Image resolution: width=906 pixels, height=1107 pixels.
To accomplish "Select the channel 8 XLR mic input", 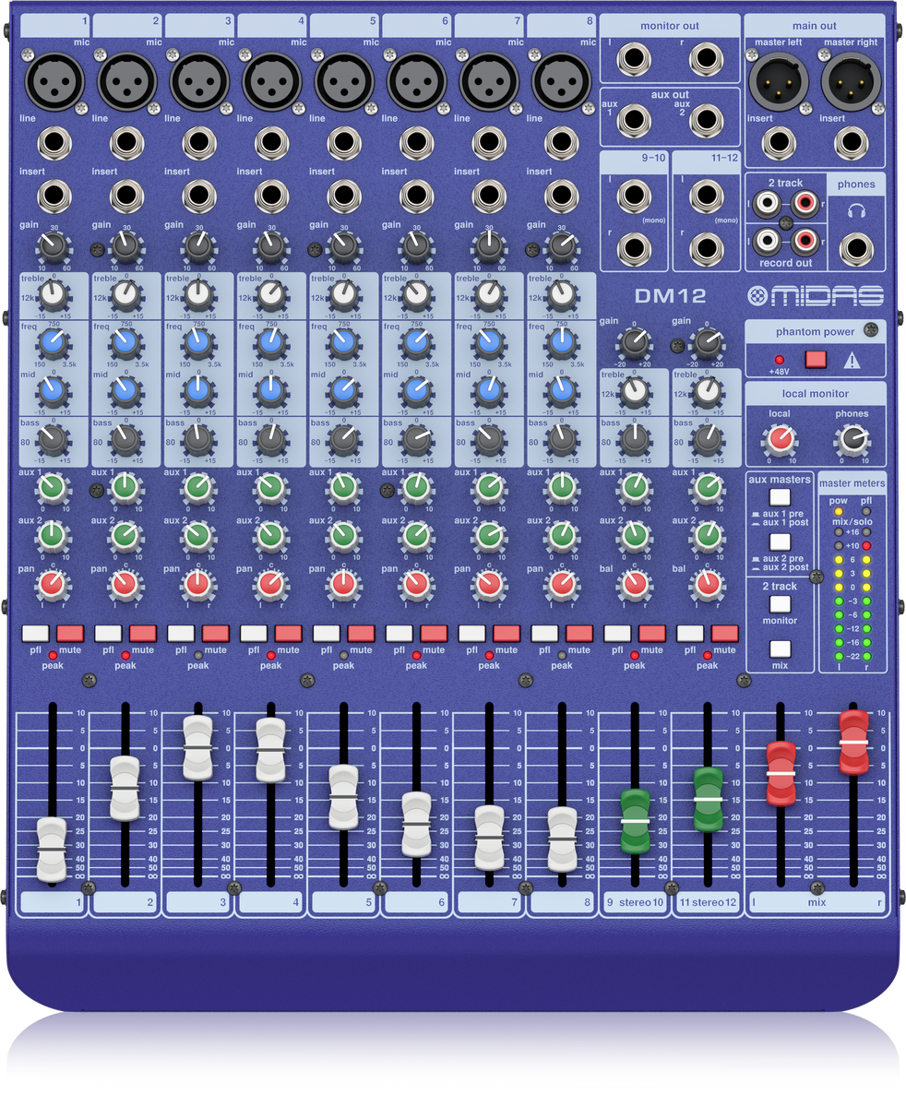I will 562,82.
